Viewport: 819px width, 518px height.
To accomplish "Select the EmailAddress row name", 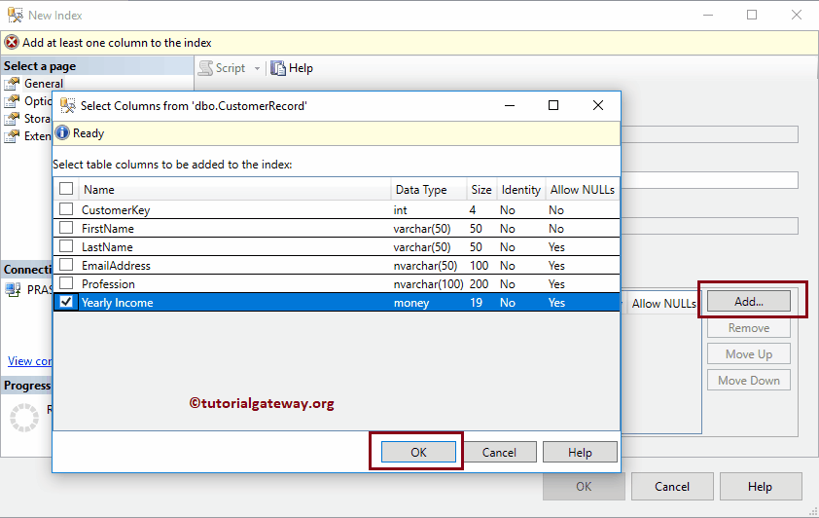I will 116,266.
